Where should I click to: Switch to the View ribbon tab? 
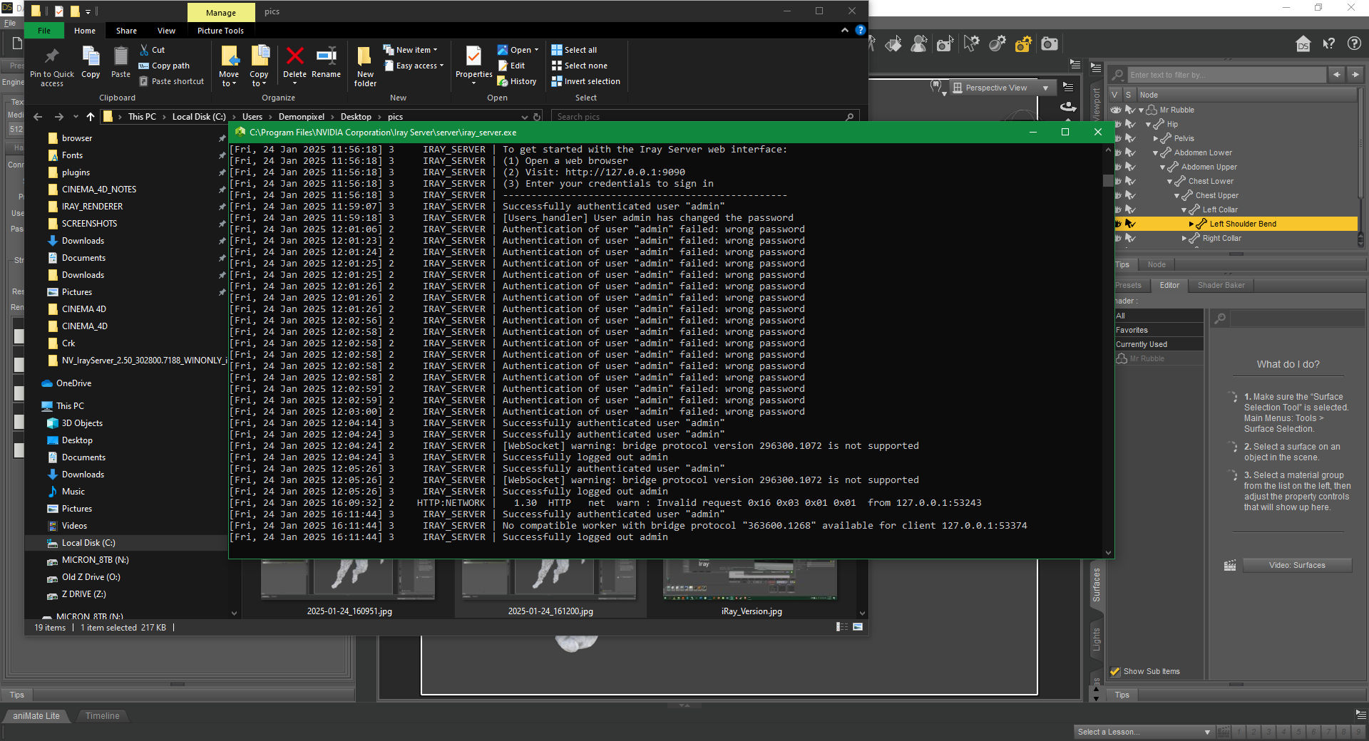166,31
